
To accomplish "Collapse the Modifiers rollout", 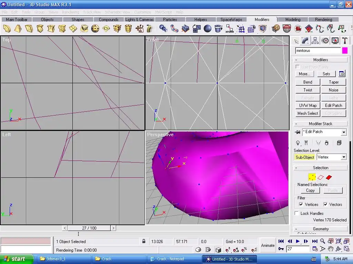I will (320, 60).
